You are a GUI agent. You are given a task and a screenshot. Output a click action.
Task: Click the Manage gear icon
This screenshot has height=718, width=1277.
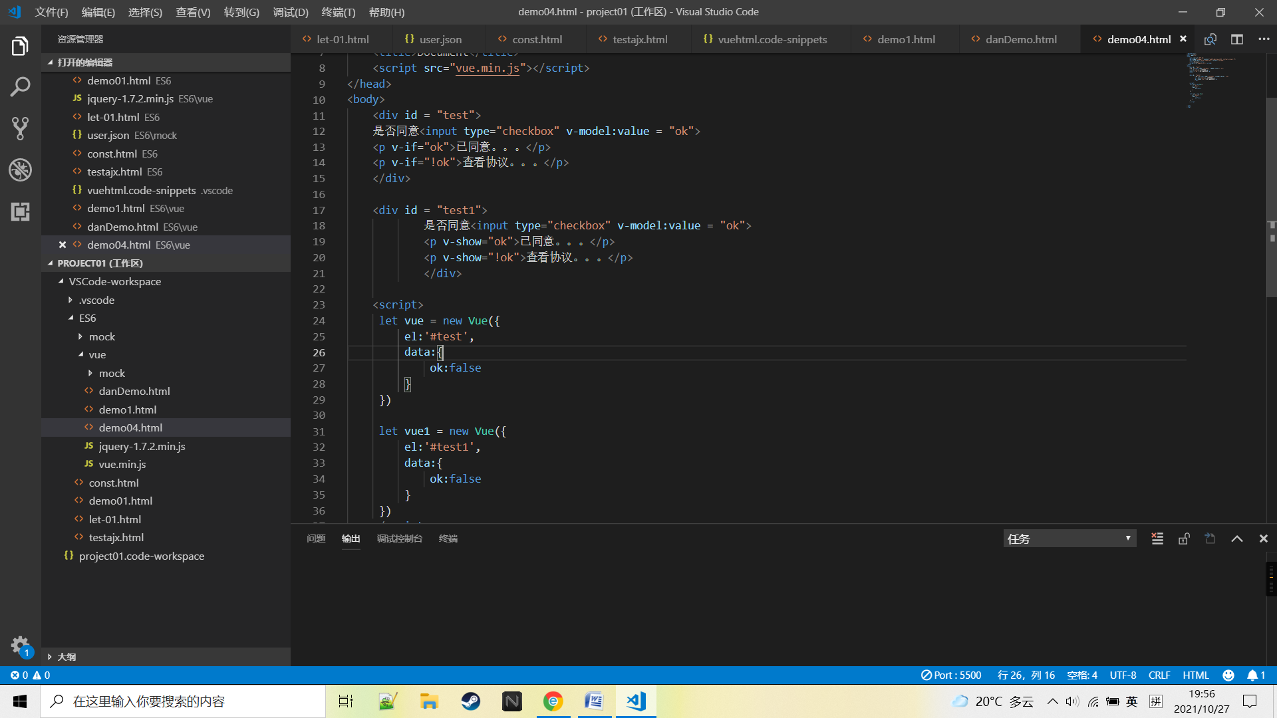[x=20, y=645]
